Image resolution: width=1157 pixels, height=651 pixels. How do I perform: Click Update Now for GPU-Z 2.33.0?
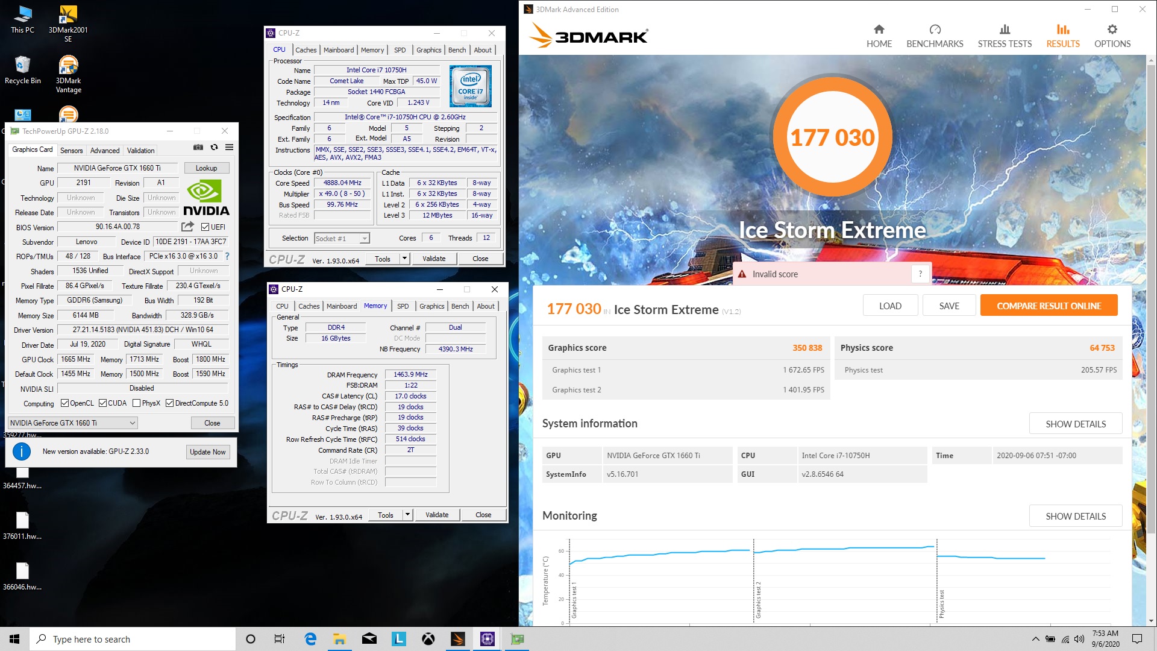pos(207,451)
